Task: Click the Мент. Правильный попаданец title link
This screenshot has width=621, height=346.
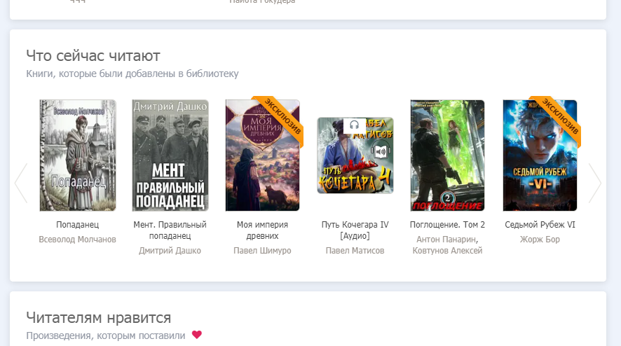Action: pos(170,230)
